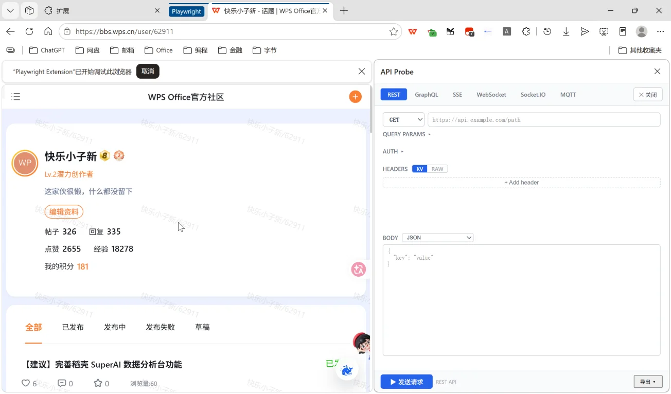671x394 pixels.
Task: Expand the AUTH section
Action: (x=393, y=151)
